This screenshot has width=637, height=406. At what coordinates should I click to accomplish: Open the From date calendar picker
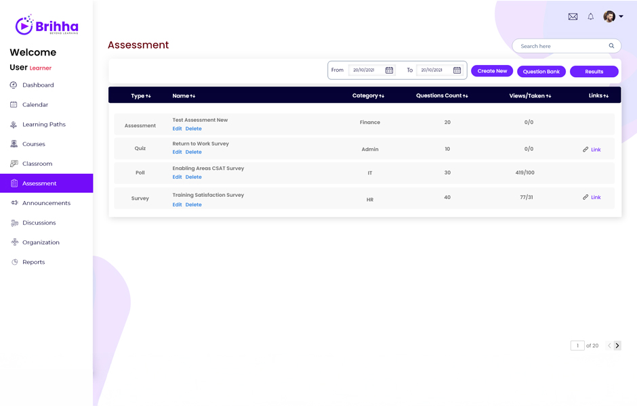pyautogui.click(x=389, y=70)
